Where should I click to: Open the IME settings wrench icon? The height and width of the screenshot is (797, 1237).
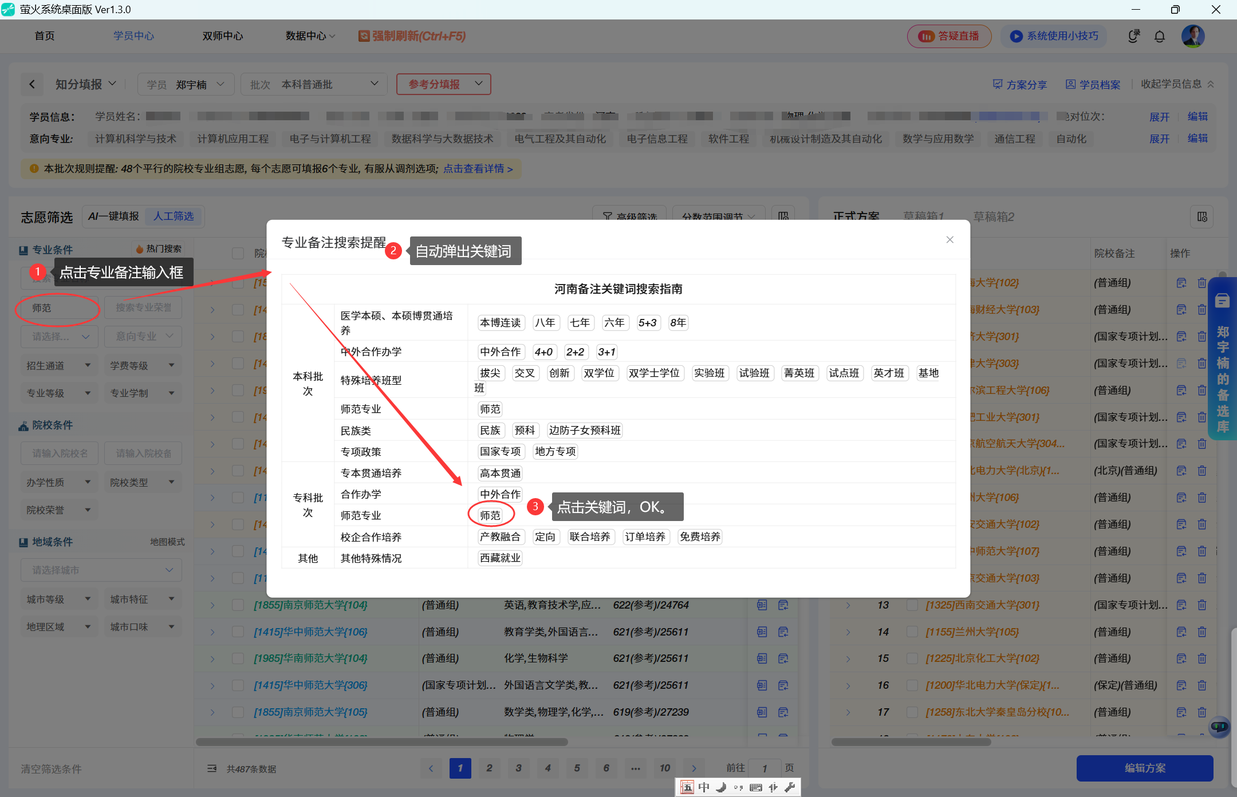coord(791,787)
